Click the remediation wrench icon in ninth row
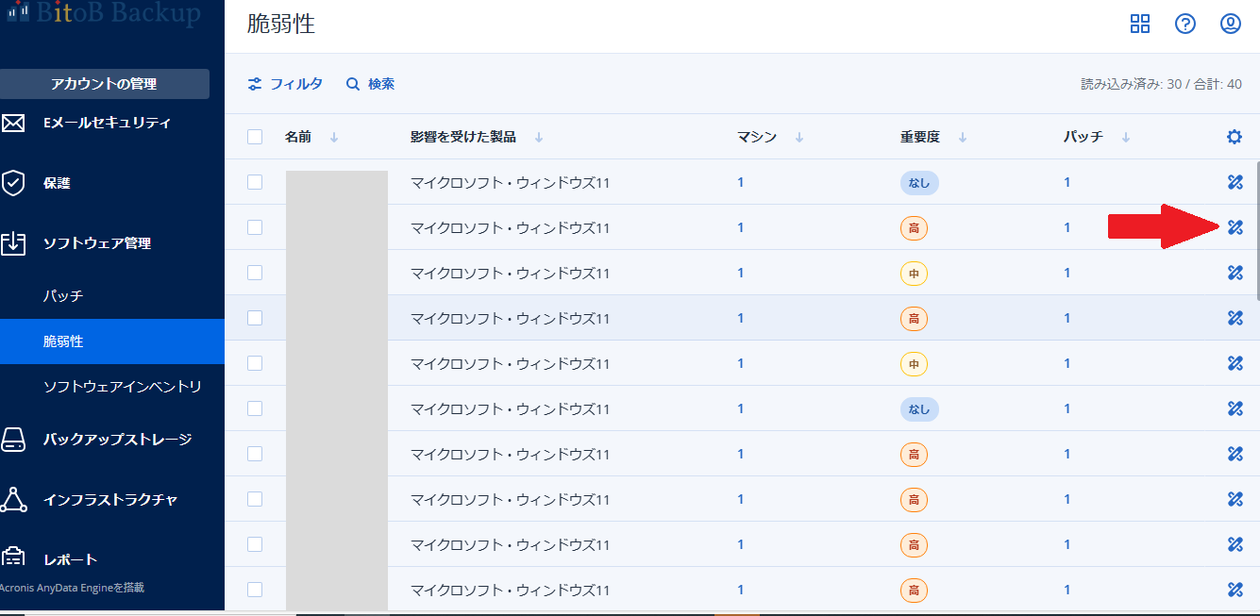1260x616 pixels. tap(1235, 544)
